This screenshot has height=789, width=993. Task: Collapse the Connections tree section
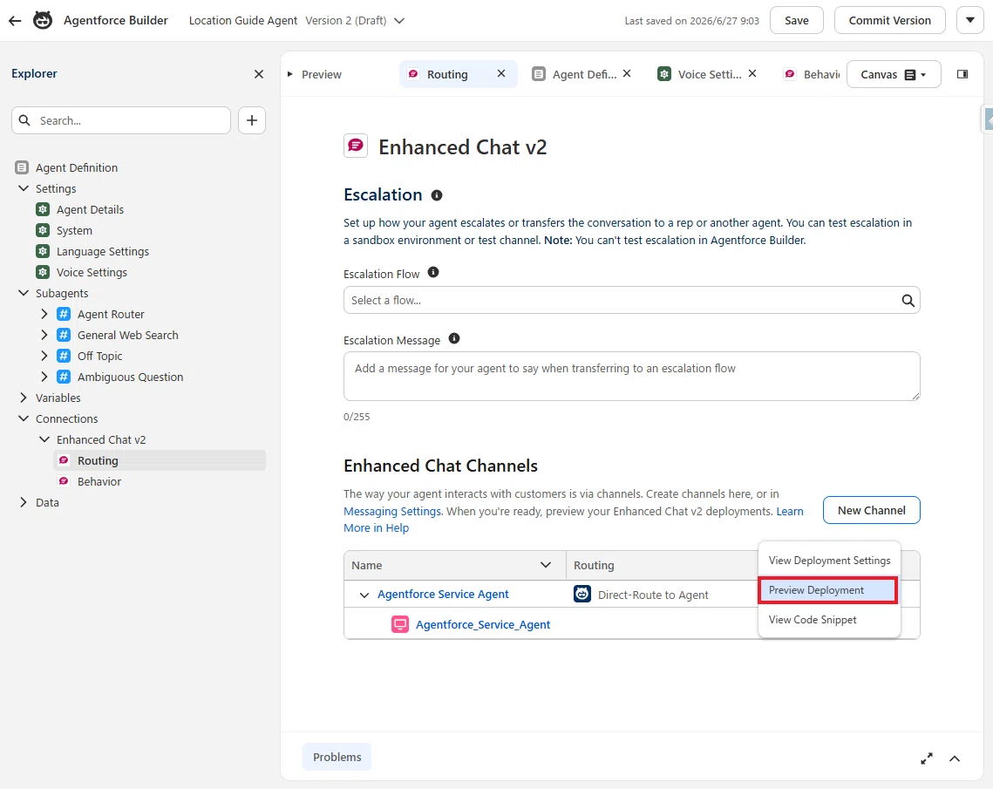point(24,418)
